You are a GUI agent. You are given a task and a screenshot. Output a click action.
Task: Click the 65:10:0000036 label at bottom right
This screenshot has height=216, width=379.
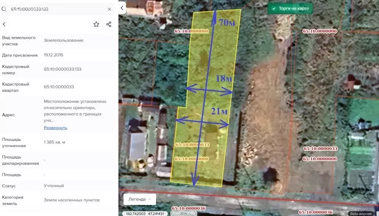316,212
